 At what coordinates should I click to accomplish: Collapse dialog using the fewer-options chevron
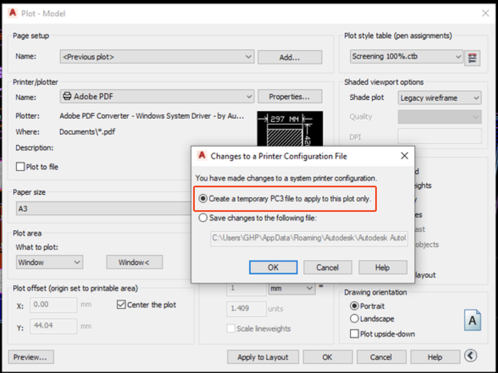tap(471, 356)
